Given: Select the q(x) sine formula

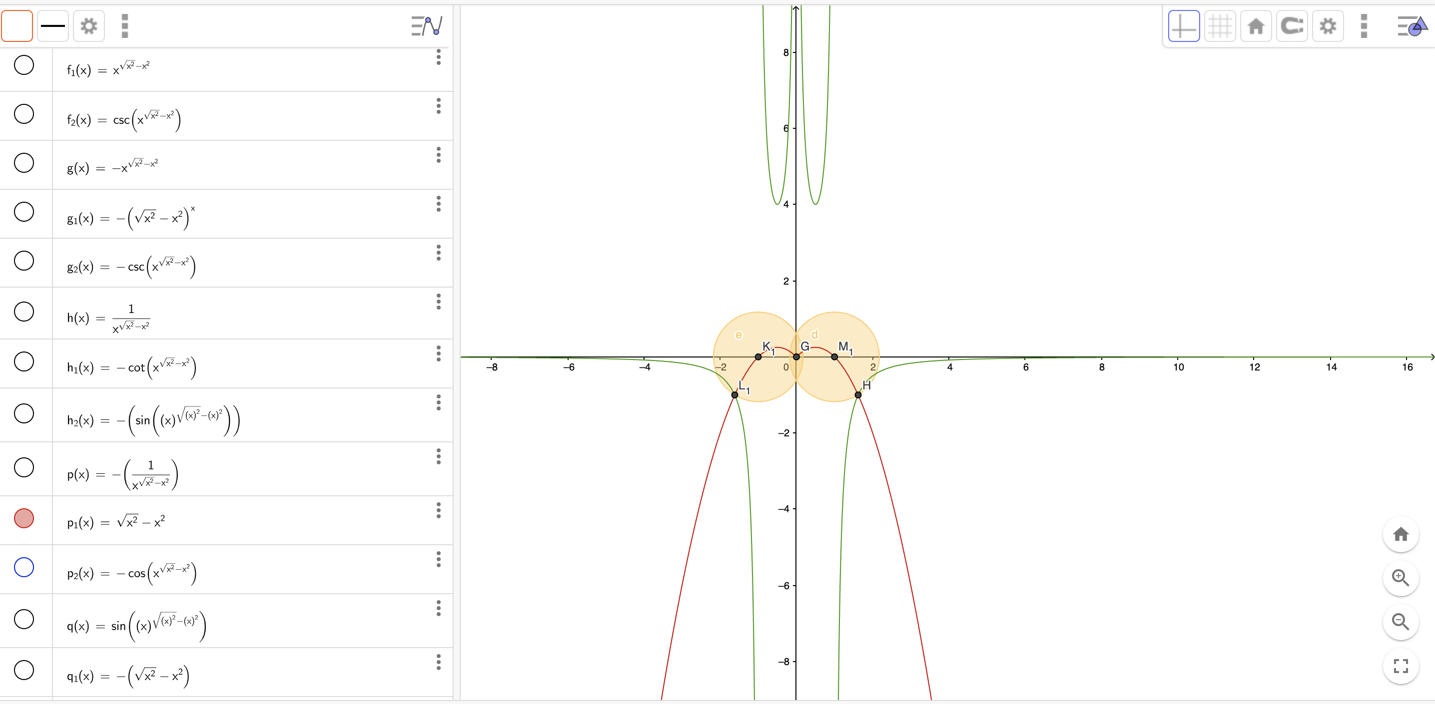Looking at the screenshot, I should coord(136,626).
